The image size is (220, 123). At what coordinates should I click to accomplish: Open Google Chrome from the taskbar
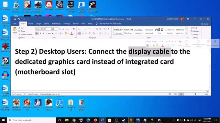point(74,120)
